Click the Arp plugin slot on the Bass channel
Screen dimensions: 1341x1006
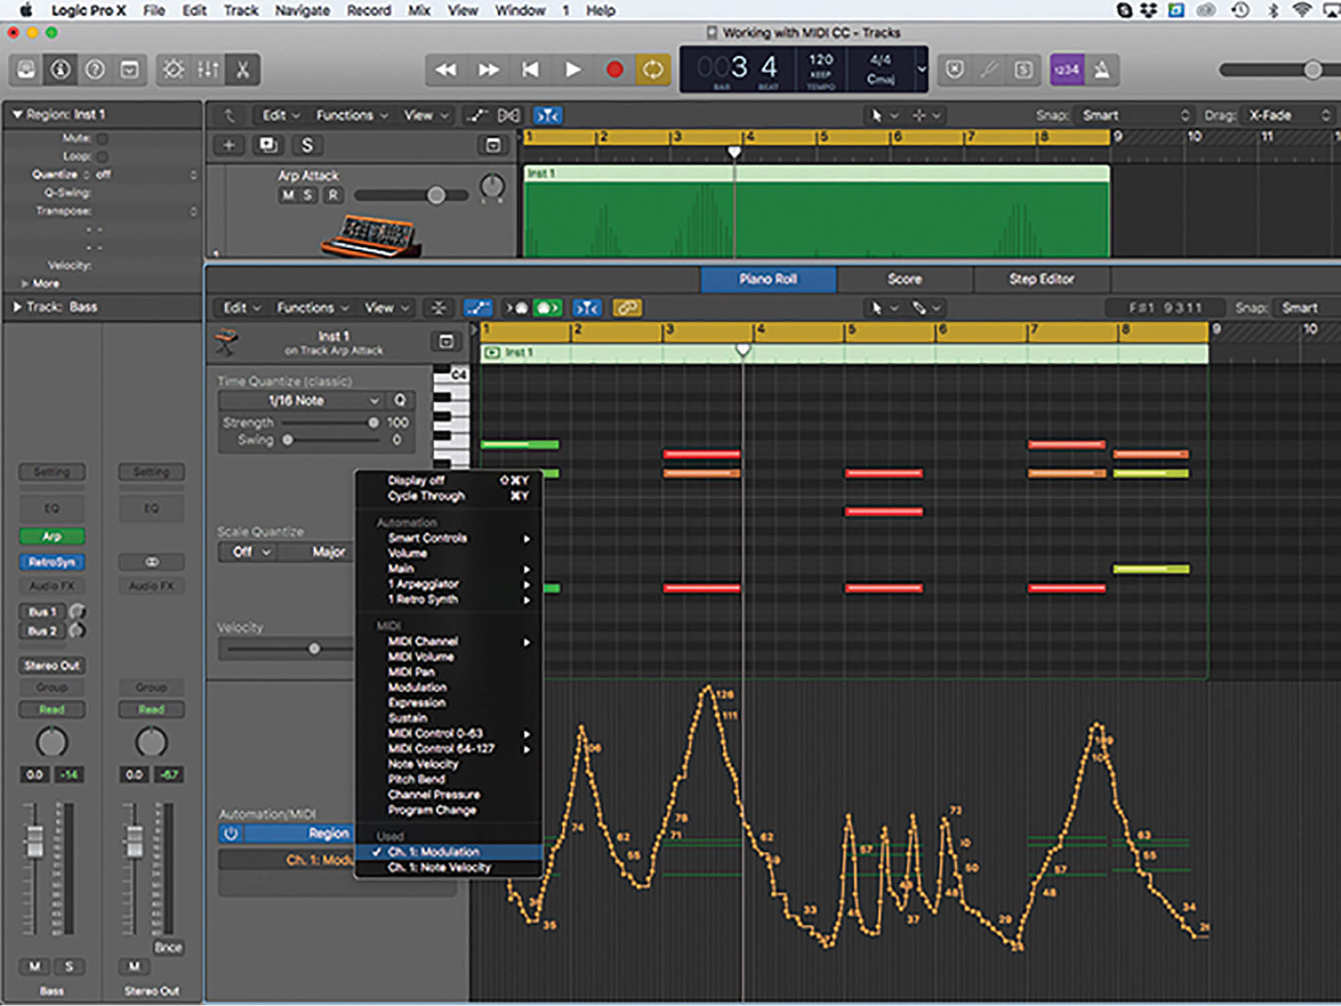(52, 536)
